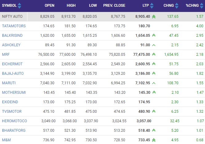Select MRF change value 1,654.95
Image resolution: width=205 pixels, height=144 pixels.
171,54
